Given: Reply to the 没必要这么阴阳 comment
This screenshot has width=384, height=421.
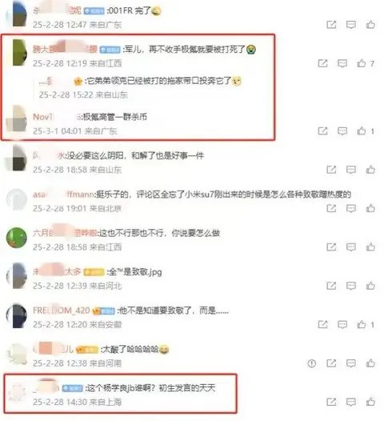Looking at the screenshot, I should (351, 170).
